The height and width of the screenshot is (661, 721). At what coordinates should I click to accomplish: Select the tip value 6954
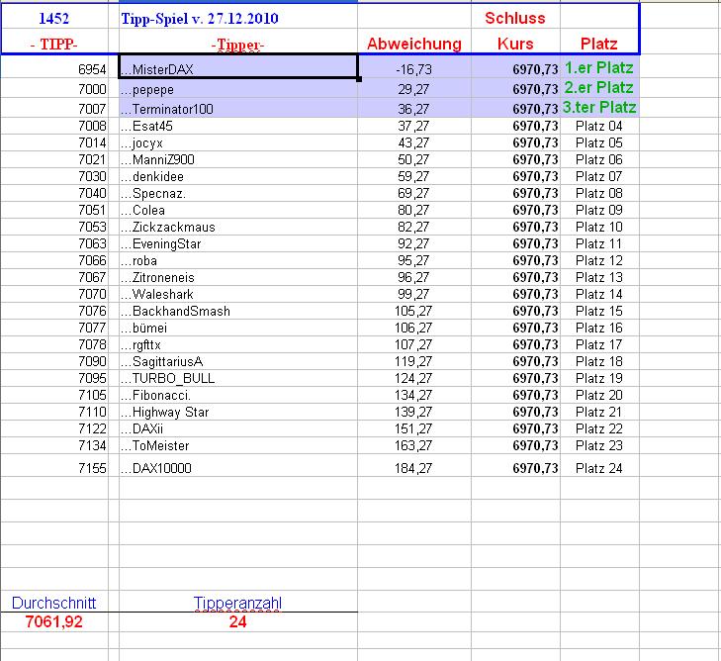coord(54,67)
